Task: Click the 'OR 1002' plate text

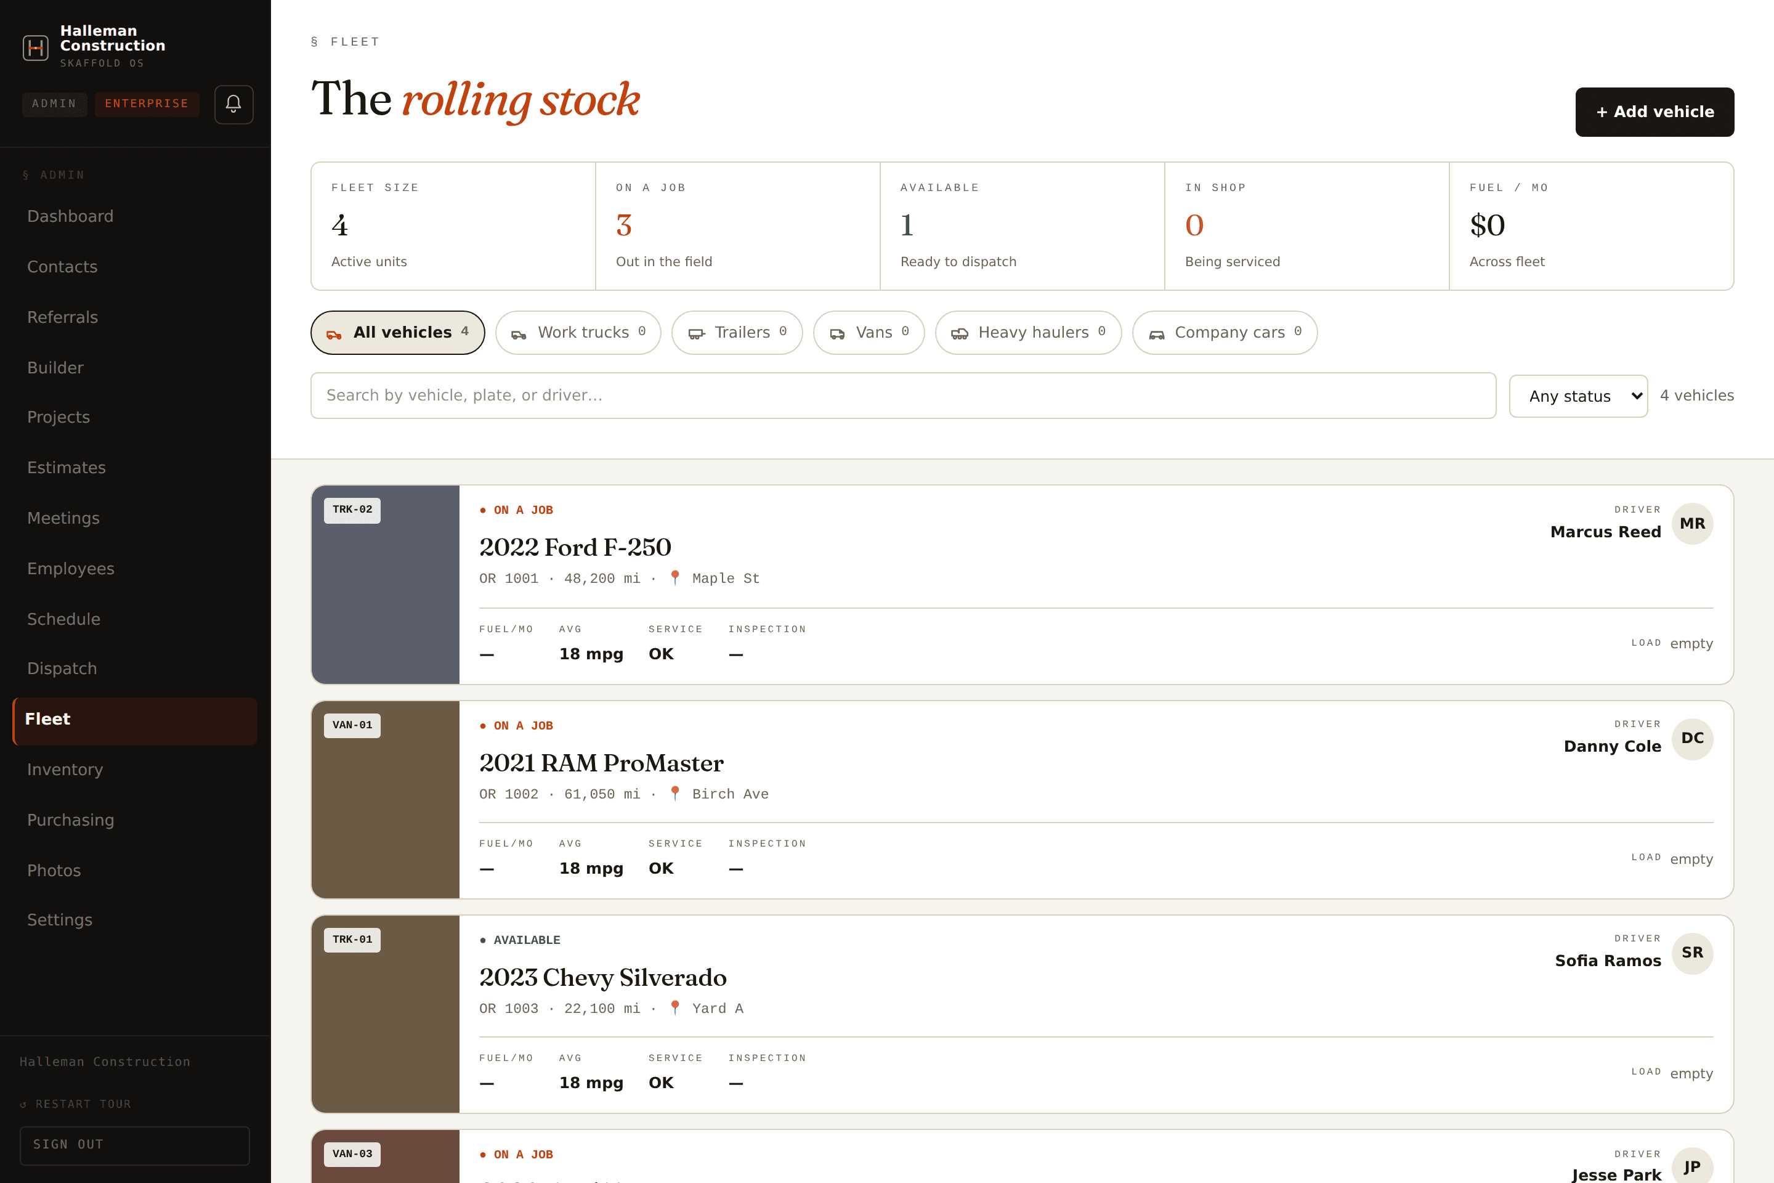Action: 509,794
